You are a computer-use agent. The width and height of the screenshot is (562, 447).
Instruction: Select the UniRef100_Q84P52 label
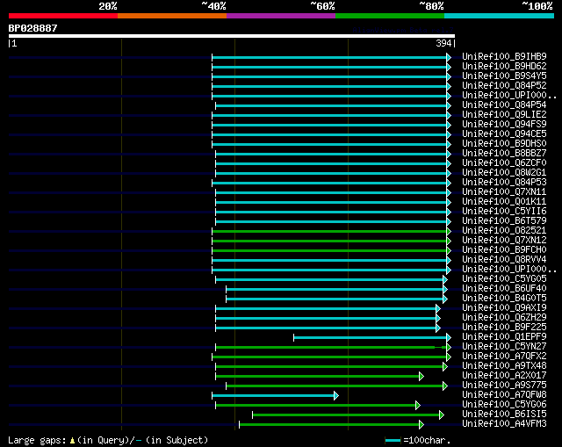[x=504, y=86]
